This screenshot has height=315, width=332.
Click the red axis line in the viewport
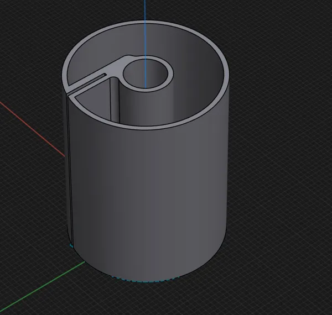[x=32, y=130]
